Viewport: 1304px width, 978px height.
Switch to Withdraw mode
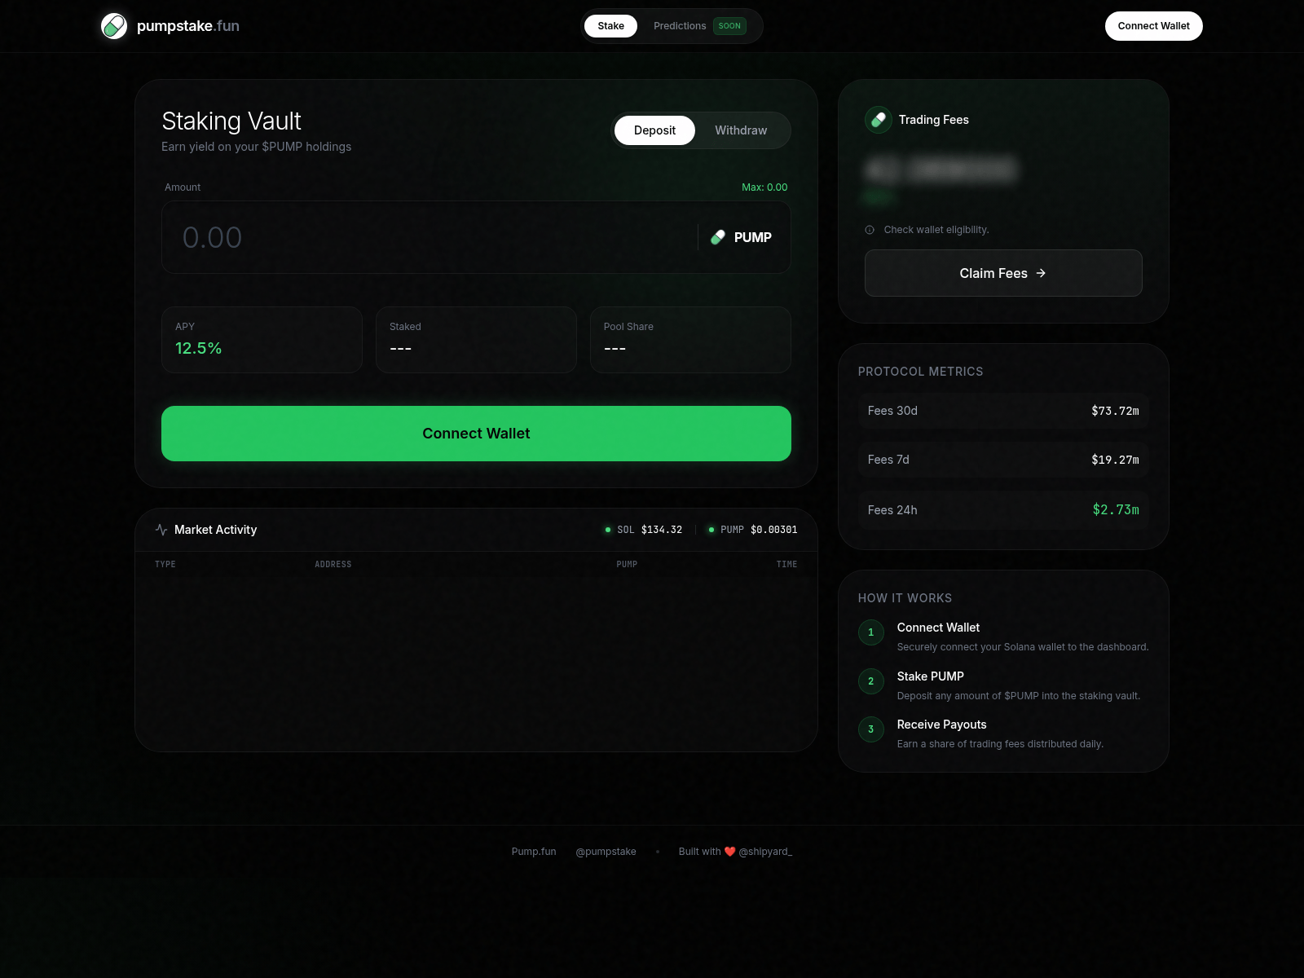[x=741, y=130]
